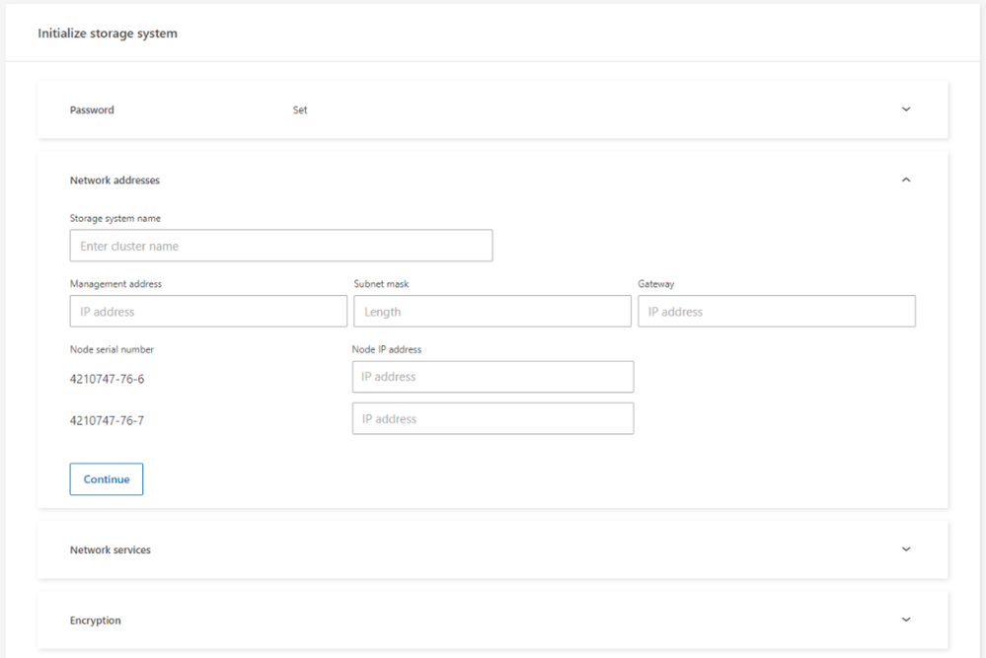Viewport: 986px width, 658px height.
Task: Click Node IP field for serial 4210747-76-7
Action: (x=493, y=419)
